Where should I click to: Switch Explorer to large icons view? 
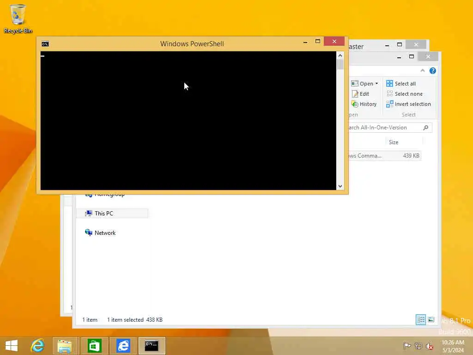(x=431, y=320)
